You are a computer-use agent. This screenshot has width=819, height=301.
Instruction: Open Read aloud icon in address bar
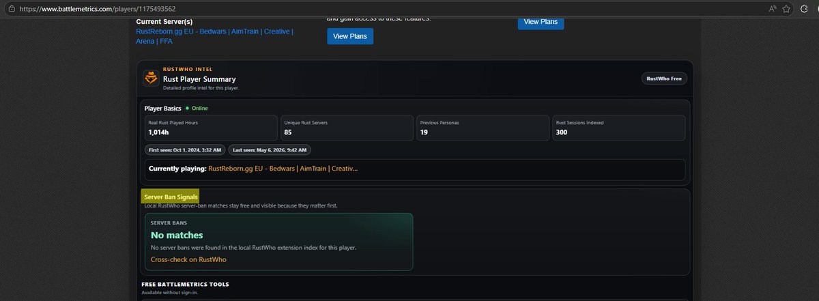click(x=773, y=9)
